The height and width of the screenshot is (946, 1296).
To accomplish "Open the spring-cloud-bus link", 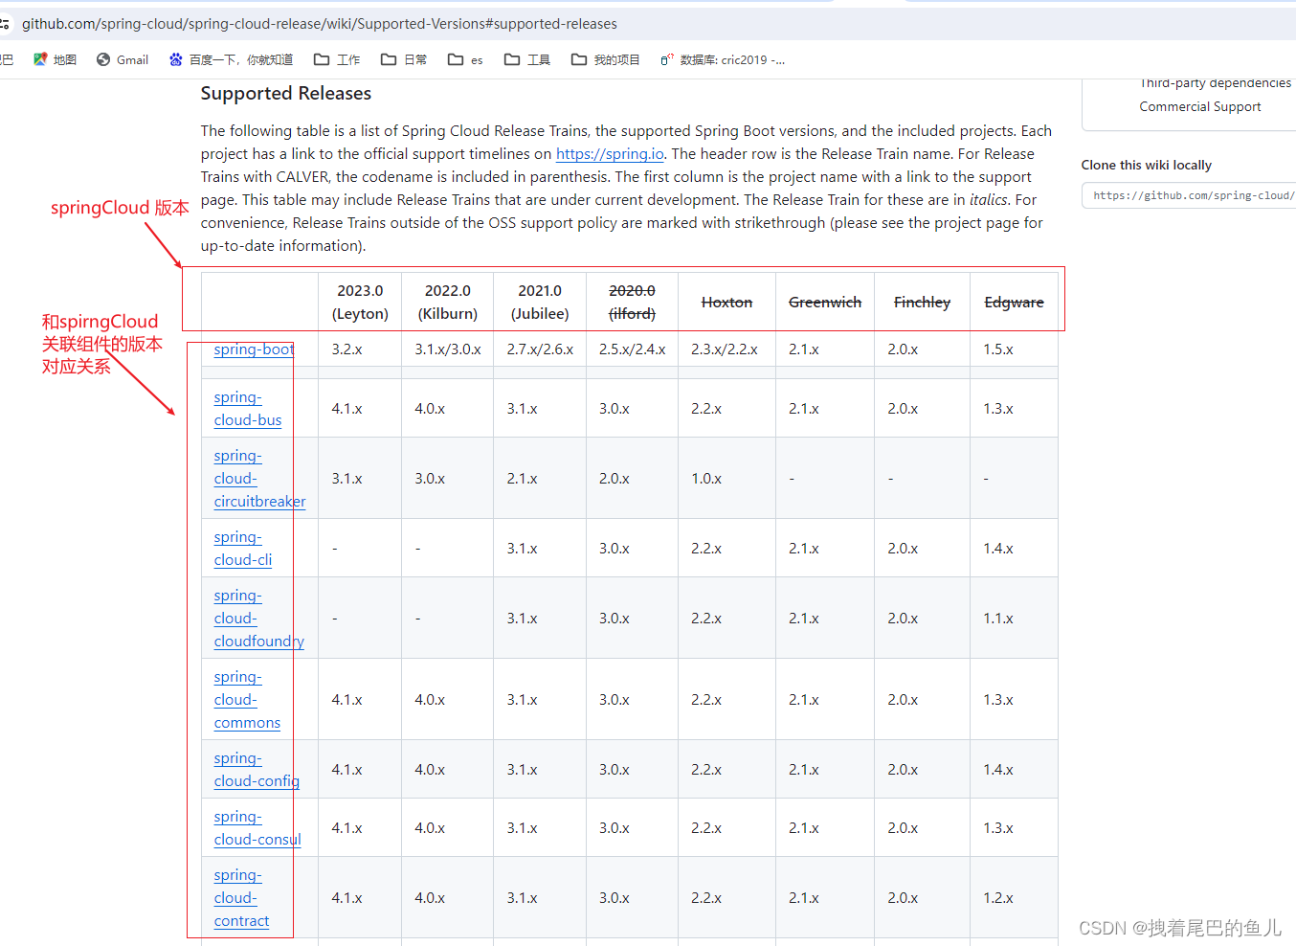I will pyautogui.click(x=247, y=408).
